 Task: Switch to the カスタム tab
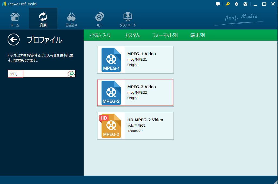[132, 35]
